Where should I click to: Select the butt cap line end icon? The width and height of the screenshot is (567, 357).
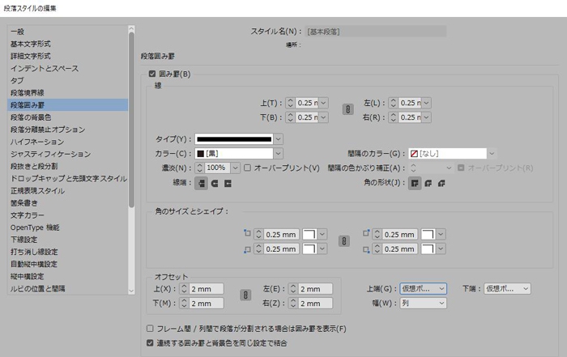(202, 183)
